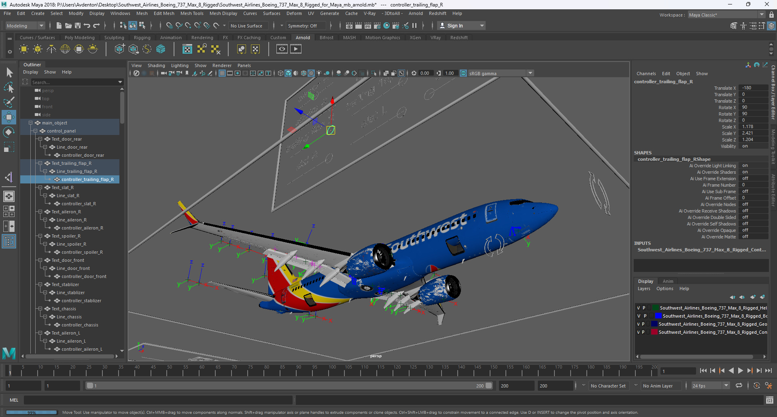Screen dimensions: 777x417
Task: Toggle visibility V of Rigged_Hel layer
Action: point(639,308)
